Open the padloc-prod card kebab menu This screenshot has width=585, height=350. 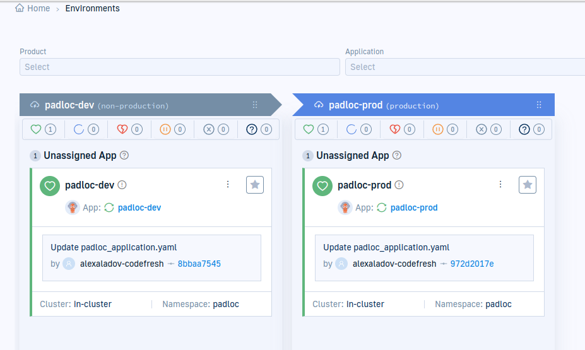point(500,185)
